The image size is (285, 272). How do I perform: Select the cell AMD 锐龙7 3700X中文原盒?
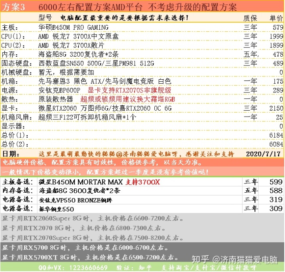coord(78,36)
